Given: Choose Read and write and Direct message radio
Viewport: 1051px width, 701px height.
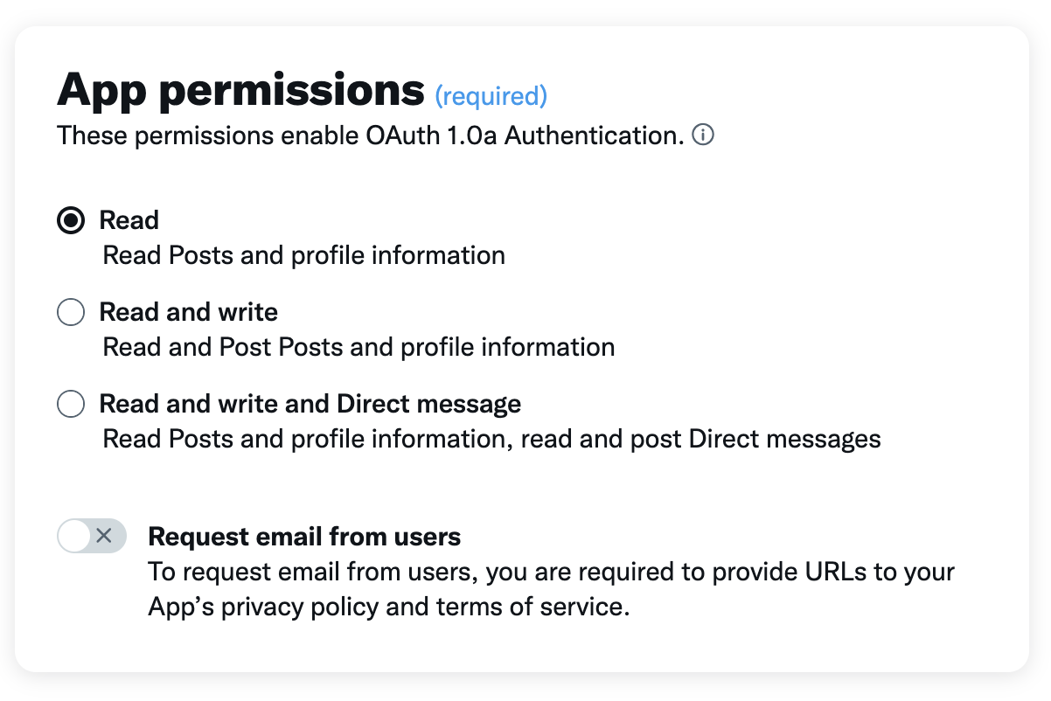Looking at the screenshot, I should pyautogui.click(x=71, y=404).
